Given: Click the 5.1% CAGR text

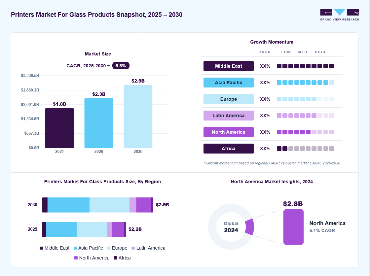Looking at the screenshot, I should (322, 231).
